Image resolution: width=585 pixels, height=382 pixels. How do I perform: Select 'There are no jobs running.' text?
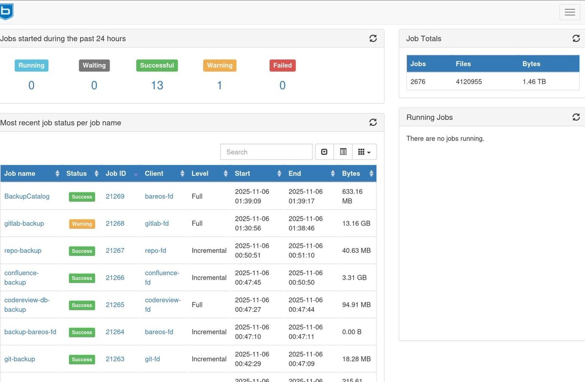pos(445,138)
